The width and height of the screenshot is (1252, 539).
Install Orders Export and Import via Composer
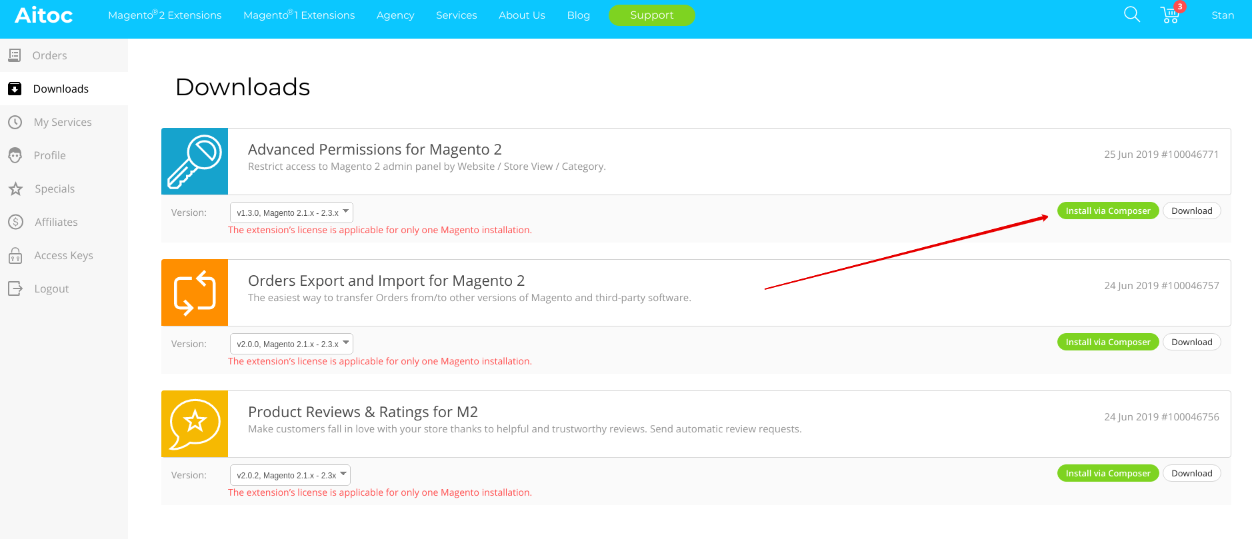(x=1108, y=342)
